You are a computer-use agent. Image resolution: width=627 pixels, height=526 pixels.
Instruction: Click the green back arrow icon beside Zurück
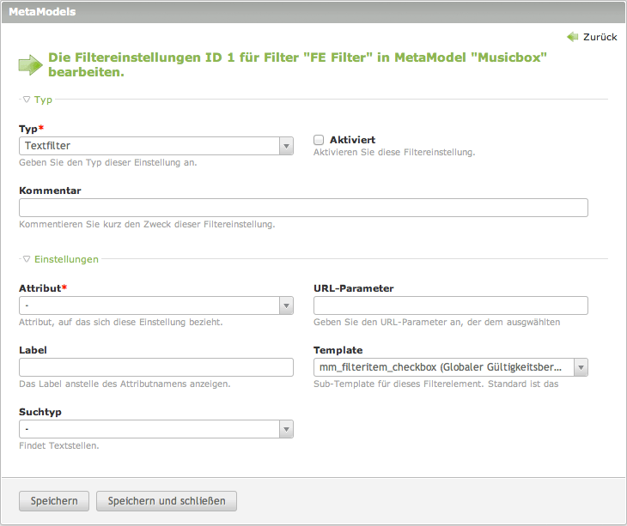click(x=573, y=37)
